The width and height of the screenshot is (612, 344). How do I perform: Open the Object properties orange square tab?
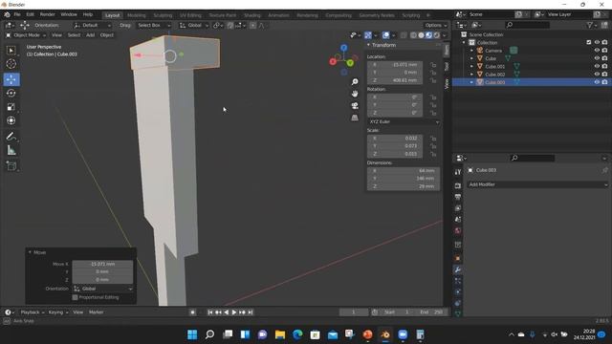click(458, 258)
